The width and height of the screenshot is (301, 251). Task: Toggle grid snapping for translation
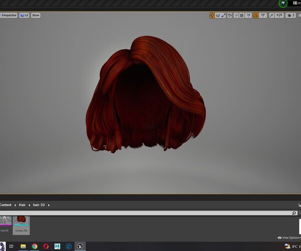tap(242, 16)
